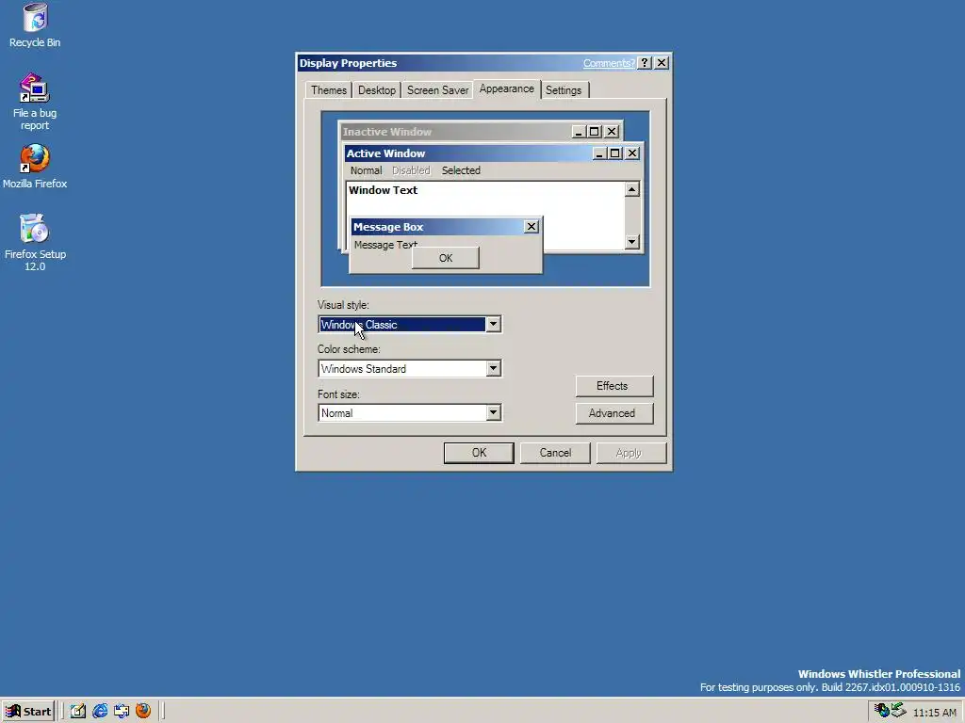965x723 pixels.
Task: Click the Display Properties help question-mark button
Action: pos(645,63)
